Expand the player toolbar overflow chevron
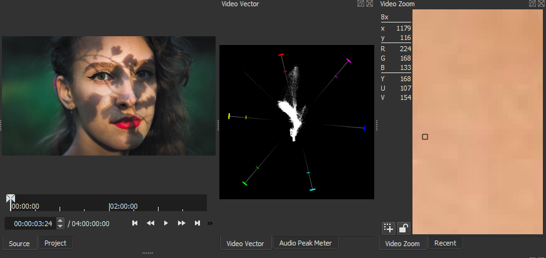The height and width of the screenshot is (258, 546). click(210, 223)
